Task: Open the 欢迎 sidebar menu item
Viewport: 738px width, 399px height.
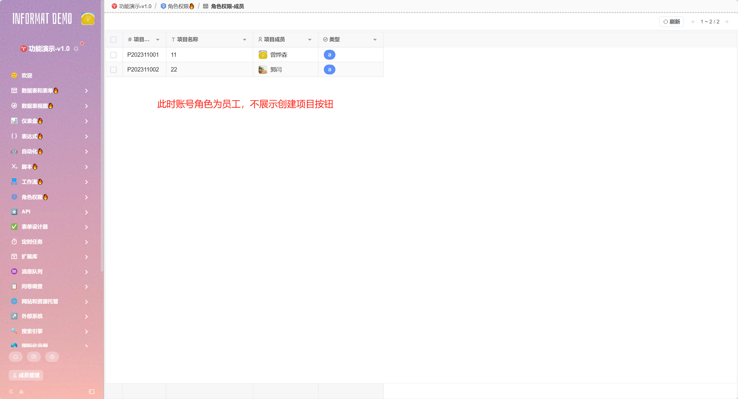Action: (27, 76)
